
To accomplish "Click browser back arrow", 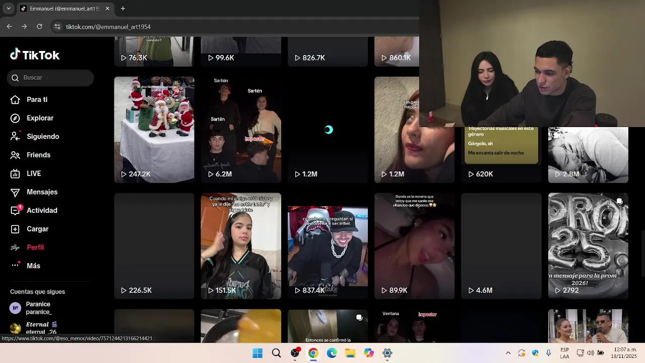I will pyautogui.click(x=9, y=27).
